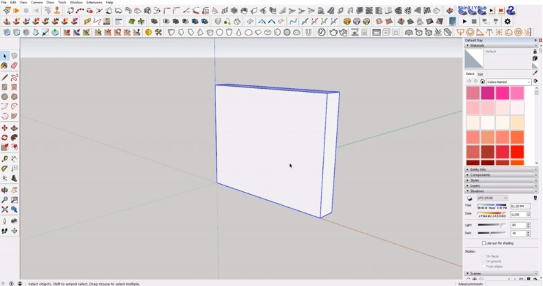Switch to the Materials Select tab
Screen dimensions: 543x286
(470, 74)
